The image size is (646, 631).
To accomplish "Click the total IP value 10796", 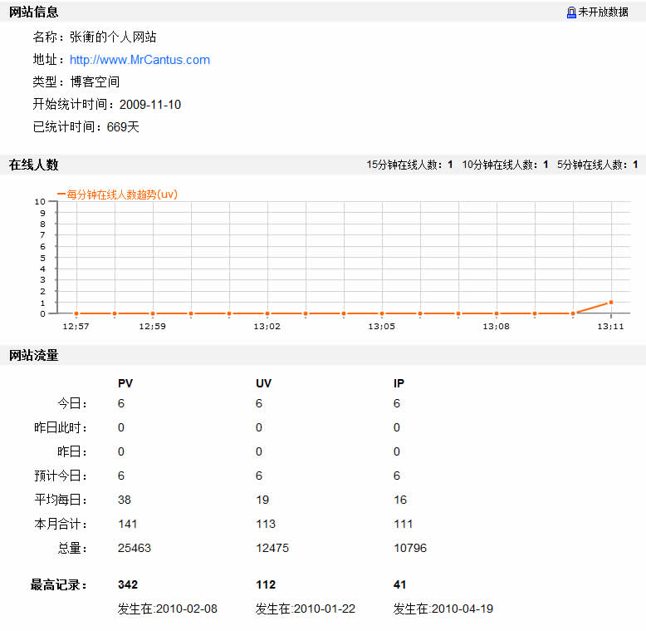I will 410,548.
